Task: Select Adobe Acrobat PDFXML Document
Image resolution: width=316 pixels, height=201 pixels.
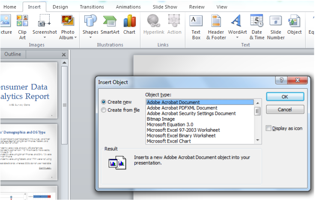Action: pyautogui.click(x=200, y=108)
